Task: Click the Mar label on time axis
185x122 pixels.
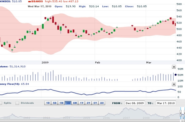Action: click(149, 63)
